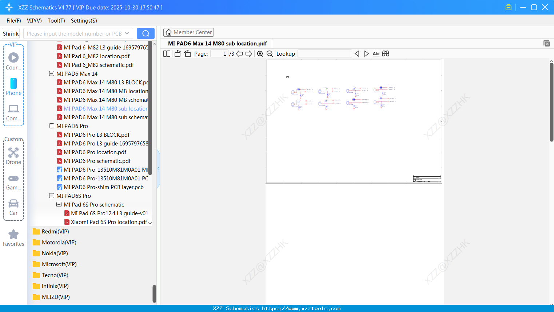Open MI PAD6 Max 14 M80 L3 BLOCK file
This screenshot has width=554, height=312.
pyautogui.click(x=103, y=83)
